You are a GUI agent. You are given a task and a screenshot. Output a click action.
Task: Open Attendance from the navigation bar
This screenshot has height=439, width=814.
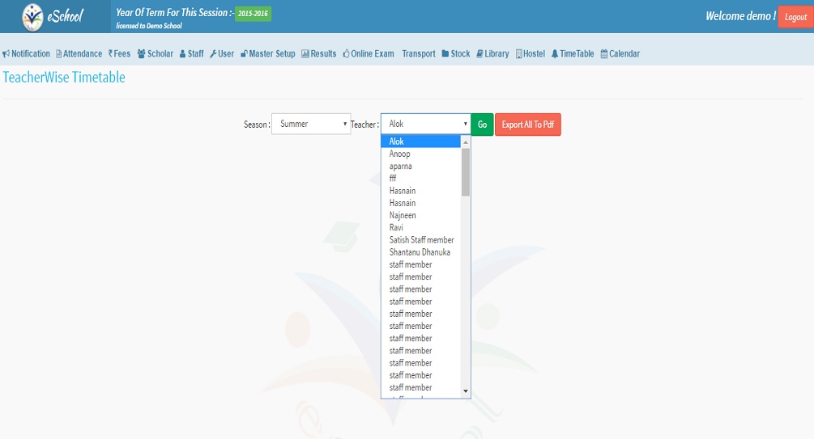tap(79, 54)
